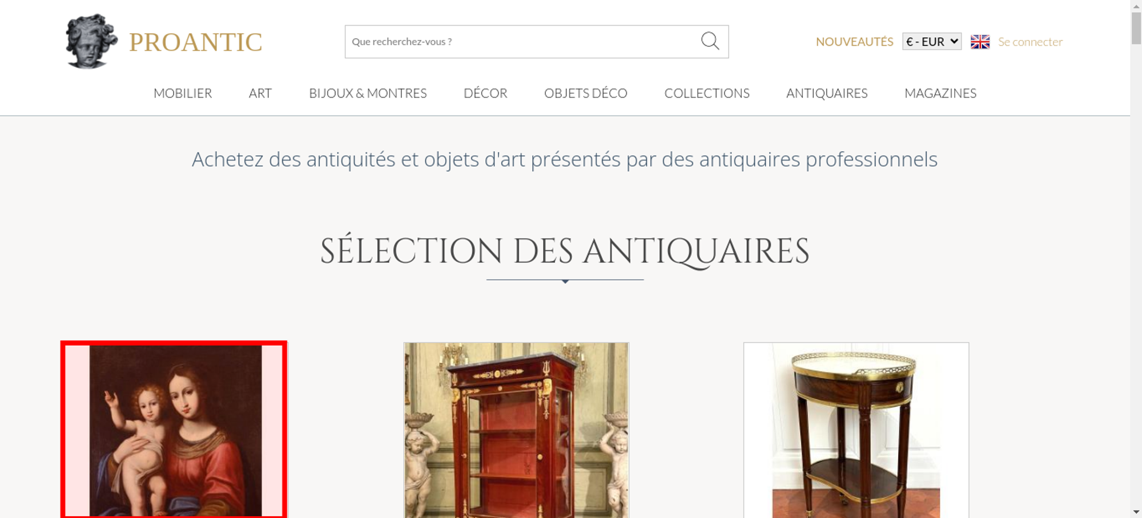This screenshot has height=518, width=1142.
Task: Click the page vertical scrollbar thumb
Action: click(1136, 27)
